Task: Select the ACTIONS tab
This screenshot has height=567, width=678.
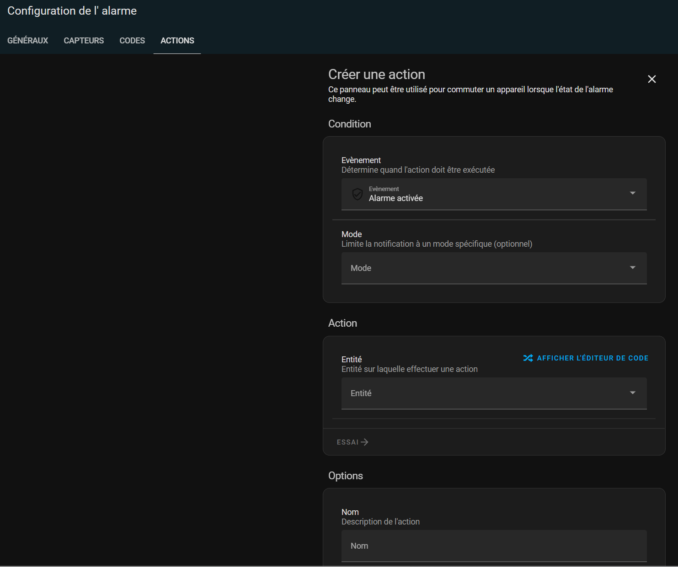Action: (x=177, y=41)
